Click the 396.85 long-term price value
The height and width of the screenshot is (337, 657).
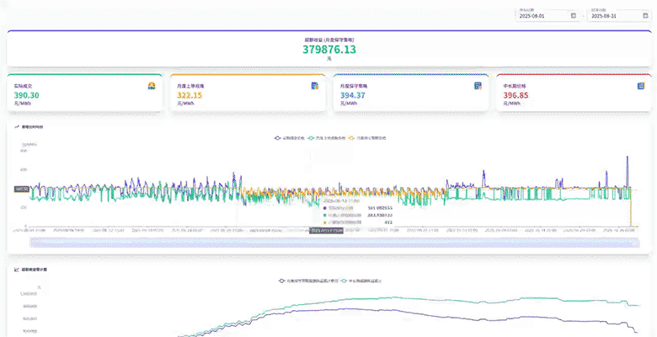[x=515, y=95]
